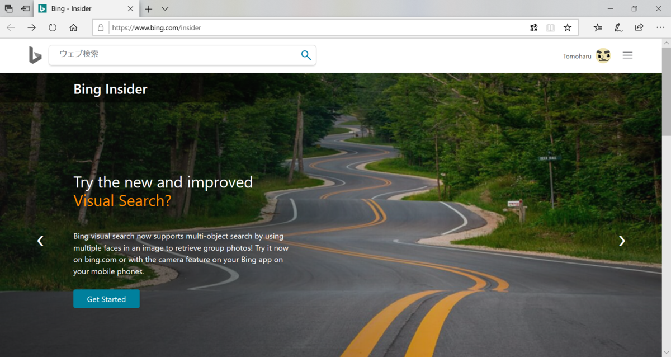Viewport: 671px width, 357px height.
Task: Open a new tab with plus button
Action: pyautogui.click(x=149, y=9)
